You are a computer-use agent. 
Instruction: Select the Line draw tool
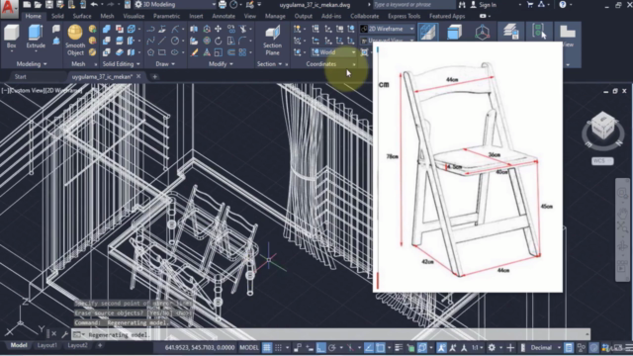pyautogui.click(x=162, y=41)
